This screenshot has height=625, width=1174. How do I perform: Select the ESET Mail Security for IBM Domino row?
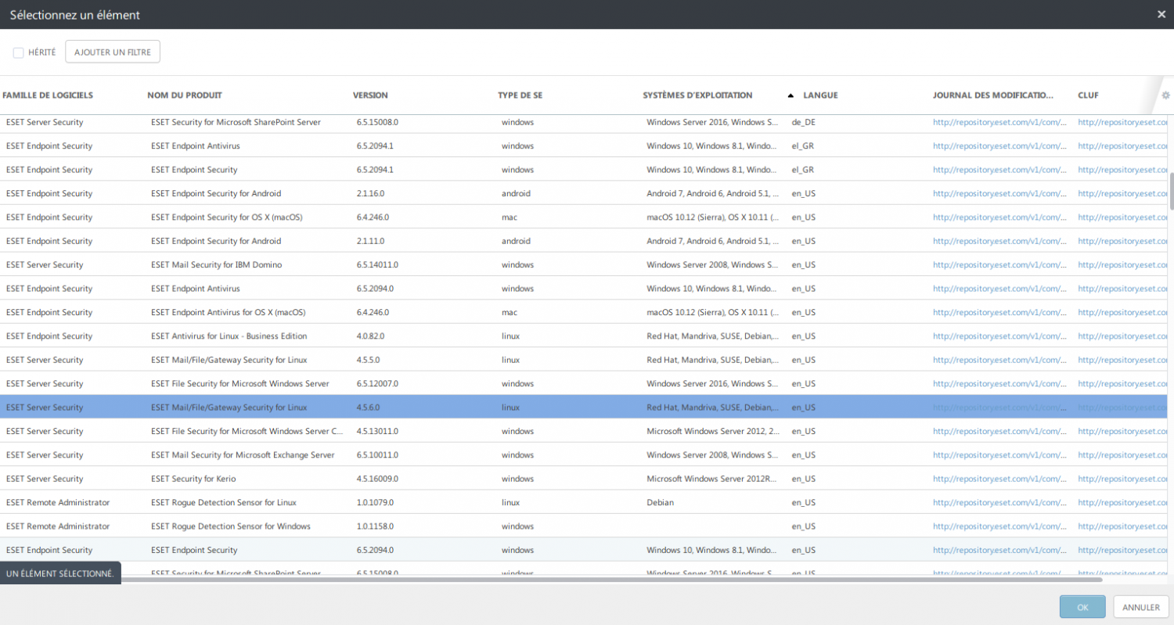pos(216,265)
